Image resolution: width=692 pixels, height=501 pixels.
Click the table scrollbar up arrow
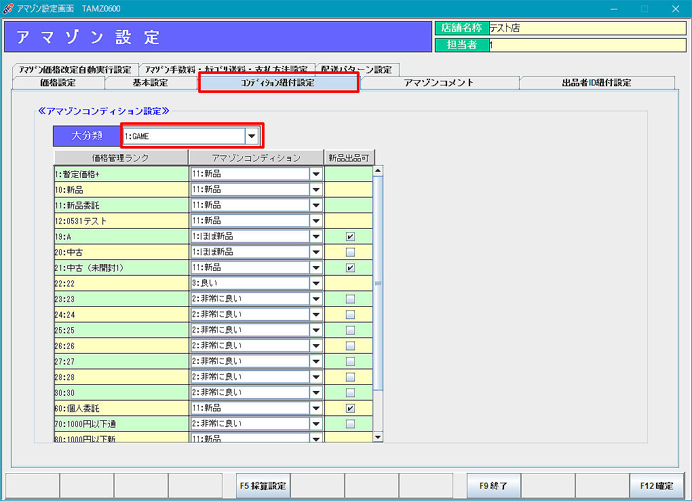pos(378,170)
